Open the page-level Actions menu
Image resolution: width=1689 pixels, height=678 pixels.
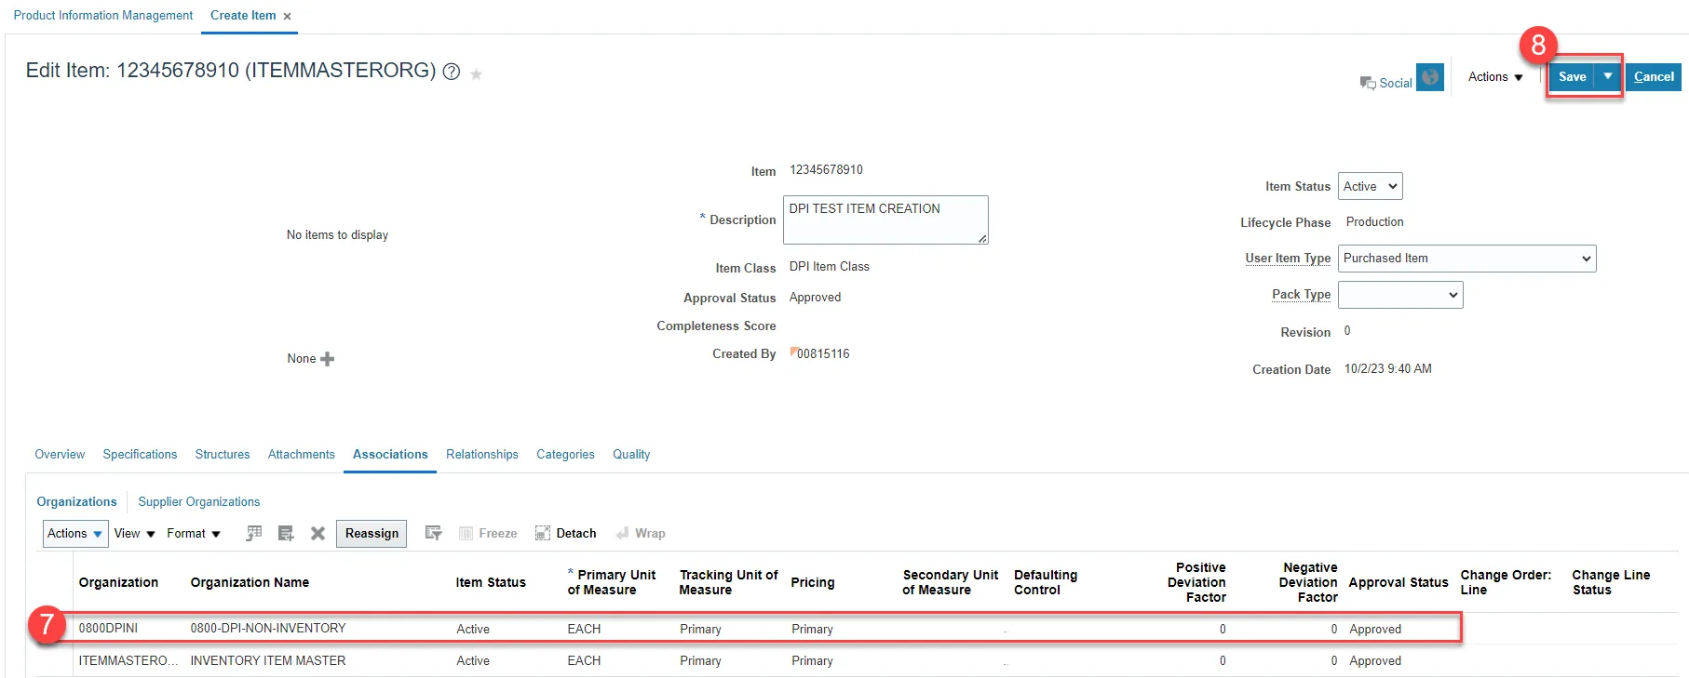pyautogui.click(x=1495, y=77)
